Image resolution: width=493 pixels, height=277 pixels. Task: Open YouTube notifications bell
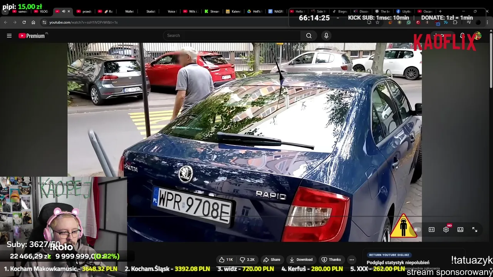[462, 36]
